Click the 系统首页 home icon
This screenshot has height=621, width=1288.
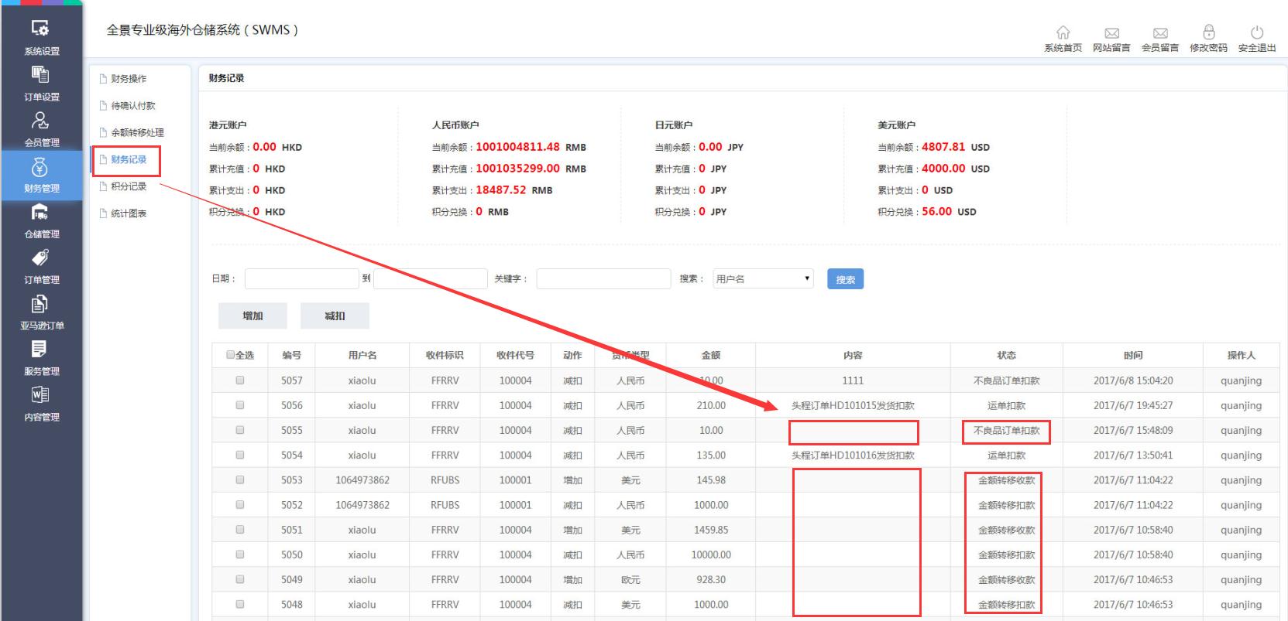(1063, 32)
